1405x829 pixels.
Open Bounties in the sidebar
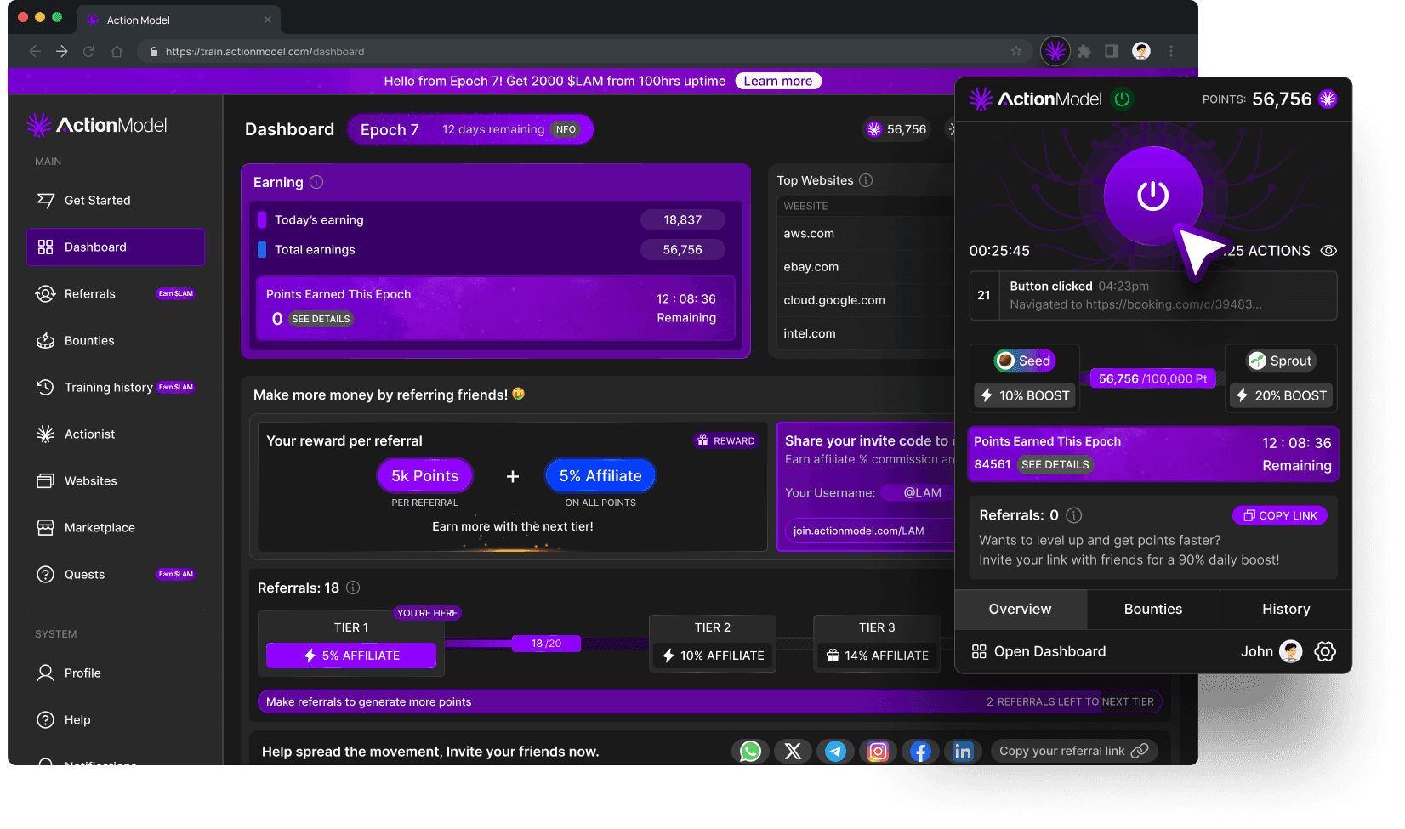(116, 340)
